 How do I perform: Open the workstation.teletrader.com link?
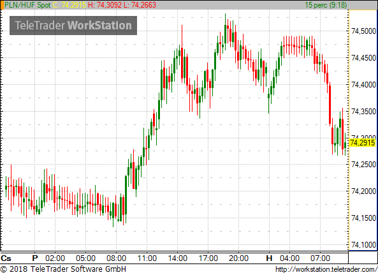pyautogui.click(x=326, y=269)
